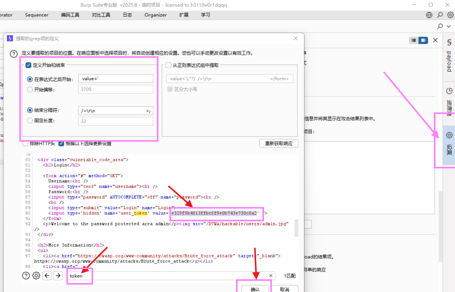Click the start offset field 3705
Screen dimensions: 455x292
(x=116, y=89)
